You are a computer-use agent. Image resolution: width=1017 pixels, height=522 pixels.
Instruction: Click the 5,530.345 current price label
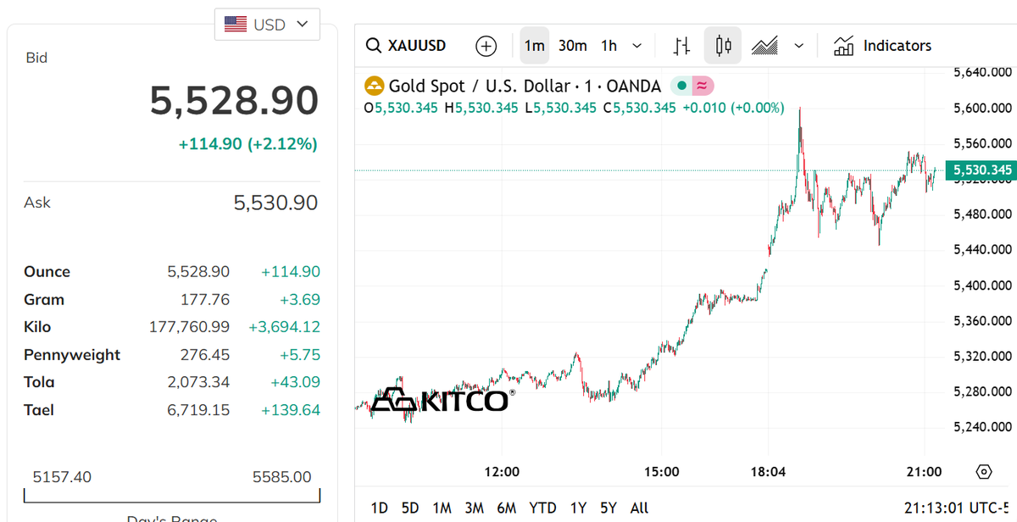[982, 170]
